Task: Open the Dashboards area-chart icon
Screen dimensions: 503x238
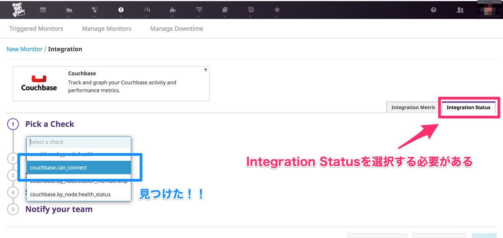Action: click(69, 10)
